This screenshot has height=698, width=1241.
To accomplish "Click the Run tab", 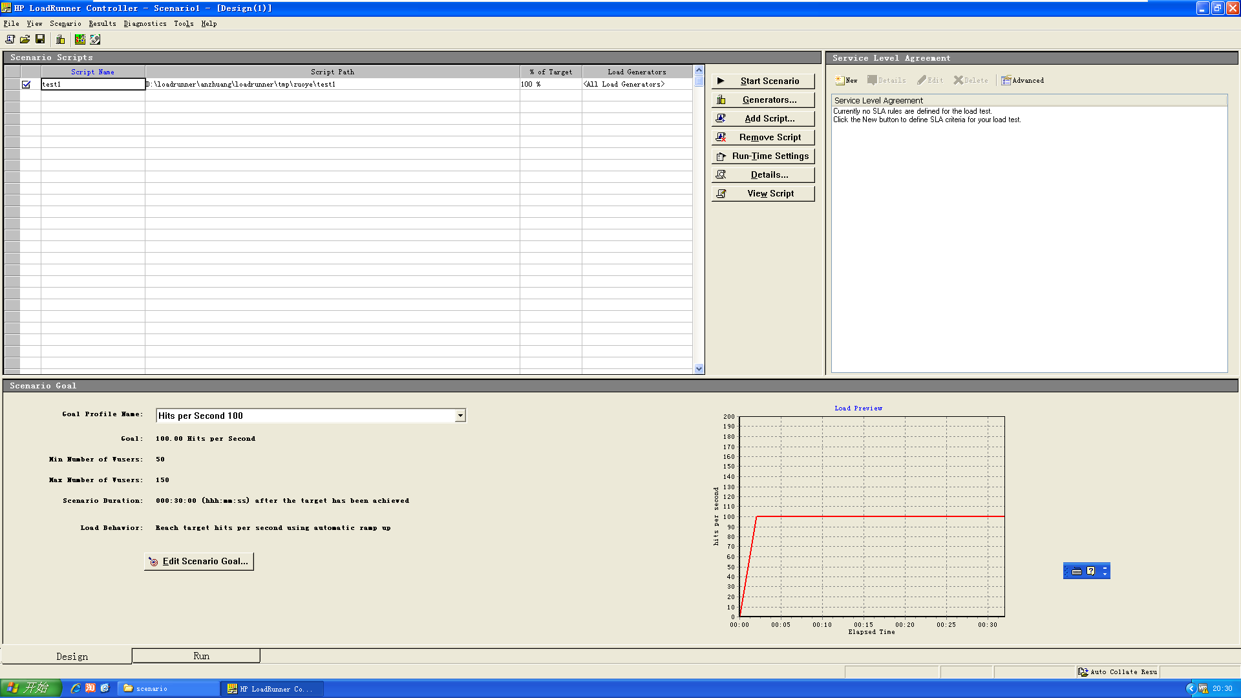I will (201, 656).
